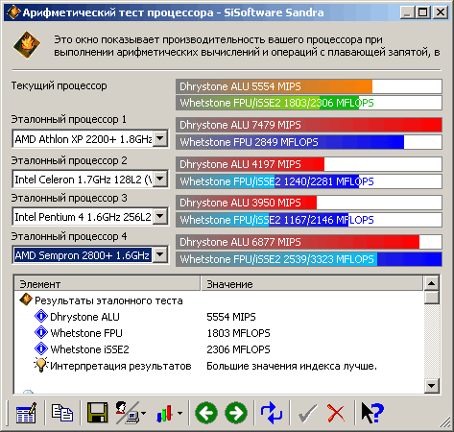Click the Значение column header
The image size is (454, 432).
pos(312,284)
